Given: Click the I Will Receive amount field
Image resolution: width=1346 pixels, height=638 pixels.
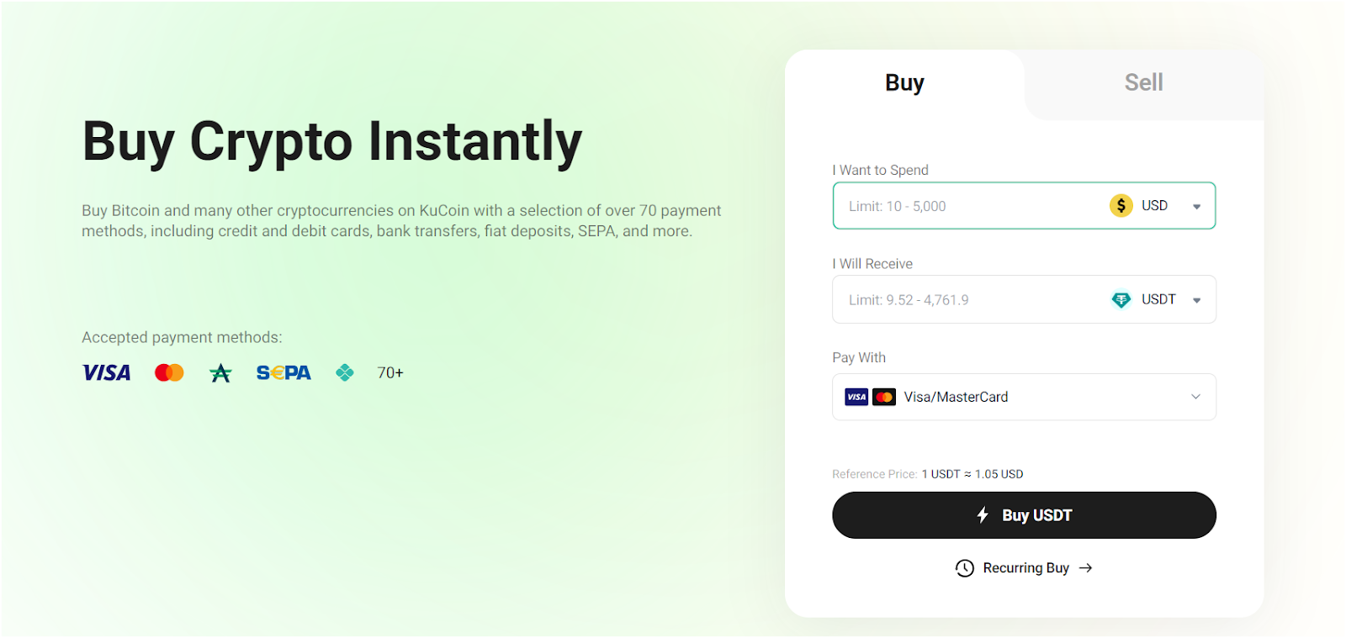Looking at the screenshot, I should click(967, 300).
